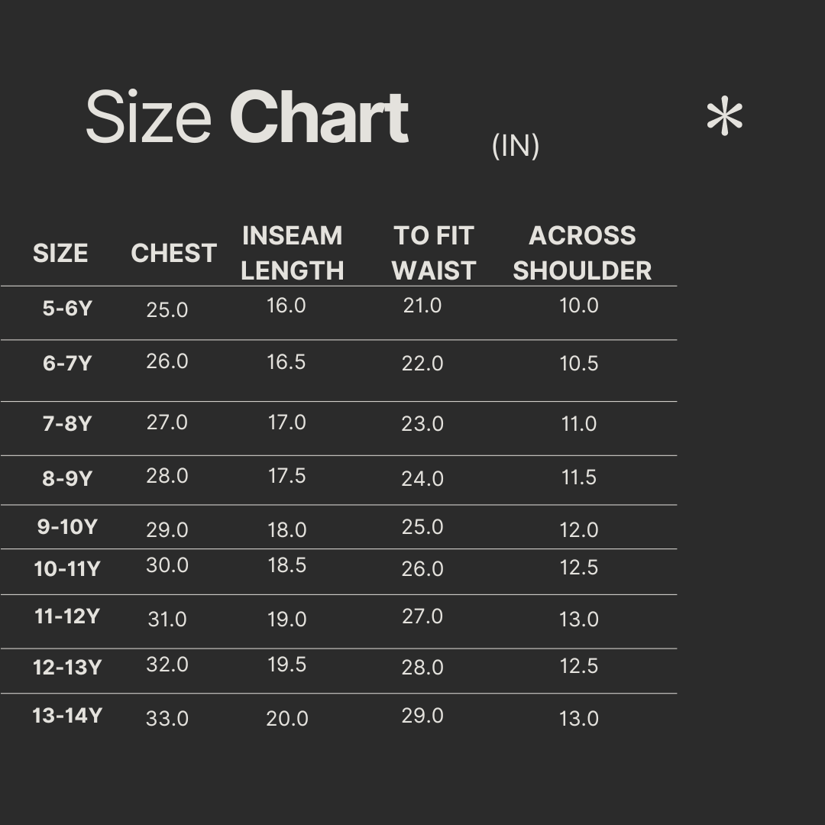825x825 pixels.
Task: Select the 9-10Y size row label
Action: (x=67, y=527)
